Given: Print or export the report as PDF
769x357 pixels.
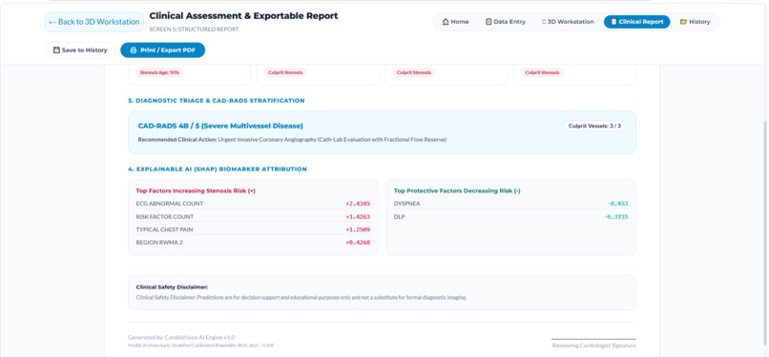Looking at the screenshot, I should 162,50.
